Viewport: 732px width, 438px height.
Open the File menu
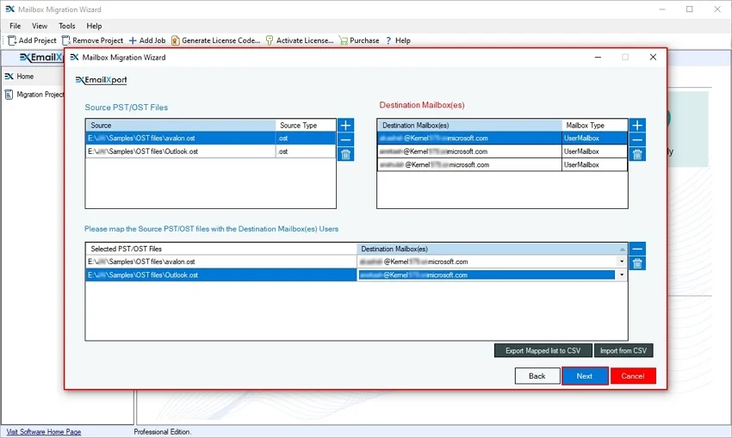15,26
